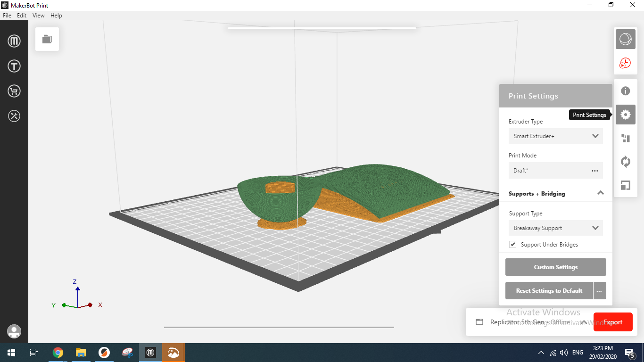Toggle the Print Settings gear icon
This screenshot has height=362, width=644.
click(626, 115)
